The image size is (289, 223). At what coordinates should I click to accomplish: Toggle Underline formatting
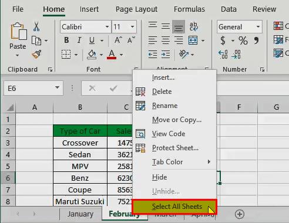click(92, 40)
